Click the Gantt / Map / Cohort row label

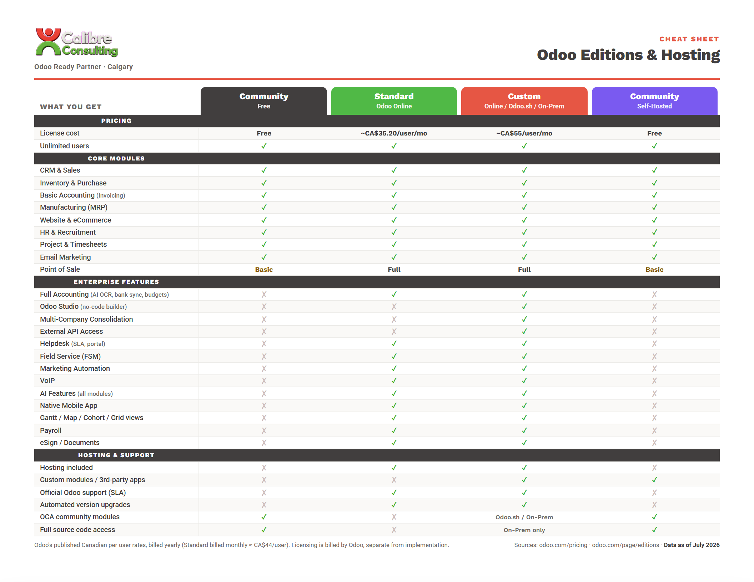click(91, 418)
